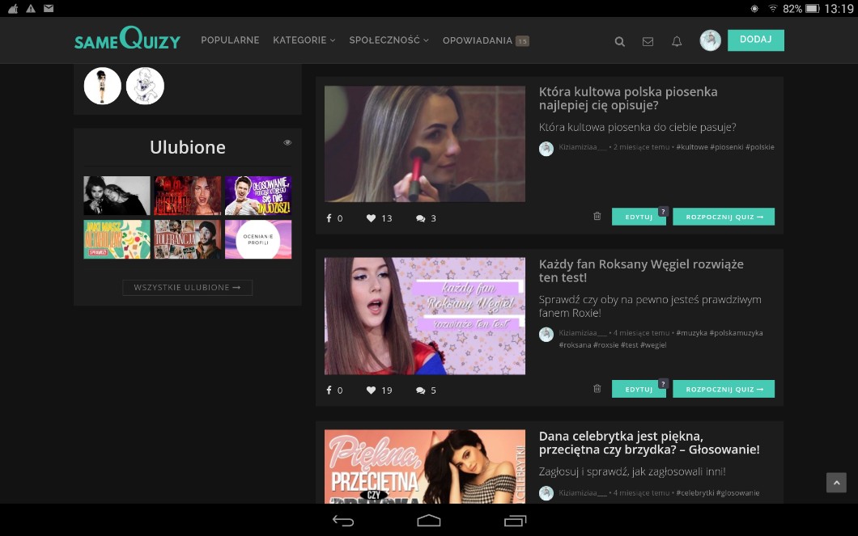The height and width of the screenshot is (536, 858).
Task: Click Edytuj button for Roksana Węgiel quiz
Action: click(639, 390)
